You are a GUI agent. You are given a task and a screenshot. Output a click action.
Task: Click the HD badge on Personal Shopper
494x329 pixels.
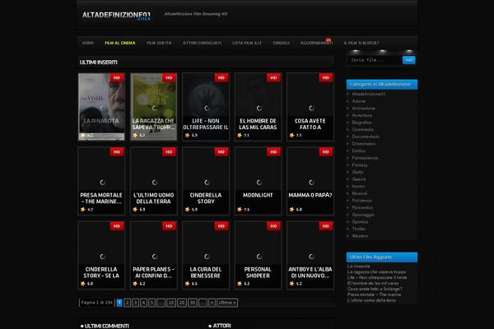pos(273,226)
